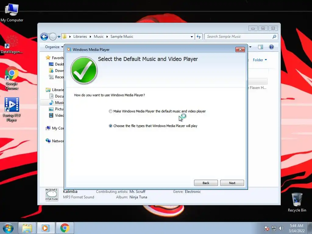The height and width of the screenshot is (234, 312).
Task: Click the Back button in the dialog
Action: coord(206,183)
